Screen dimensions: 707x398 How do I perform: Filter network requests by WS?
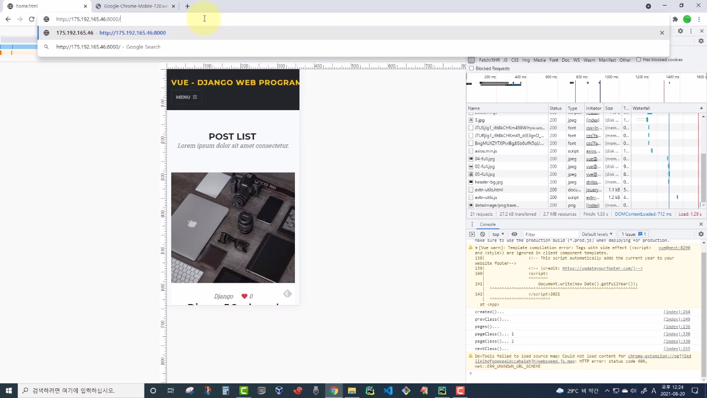click(x=576, y=60)
